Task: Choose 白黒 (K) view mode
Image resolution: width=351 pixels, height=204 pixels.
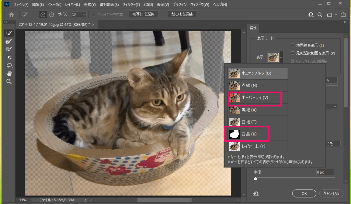Action: [x=247, y=134]
